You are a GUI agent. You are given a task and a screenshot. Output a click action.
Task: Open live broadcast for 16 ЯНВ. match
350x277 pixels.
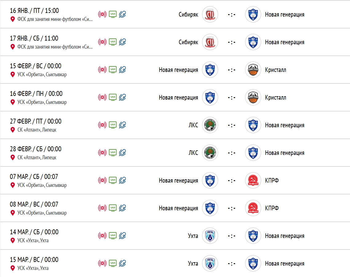[102, 14]
